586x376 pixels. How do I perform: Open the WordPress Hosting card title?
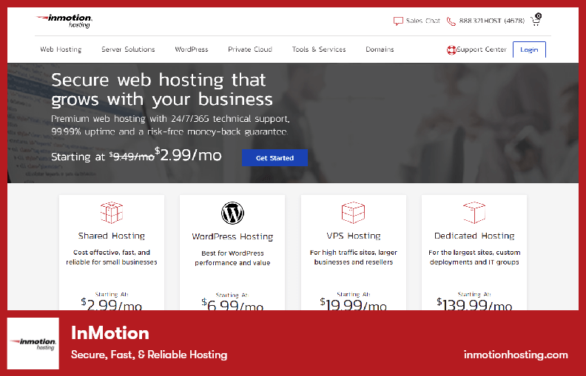point(232,236)
